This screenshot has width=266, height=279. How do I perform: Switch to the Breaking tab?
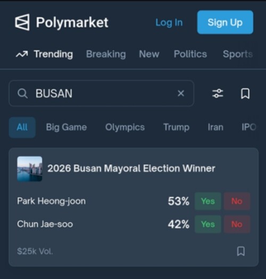[x=106, y=54]
